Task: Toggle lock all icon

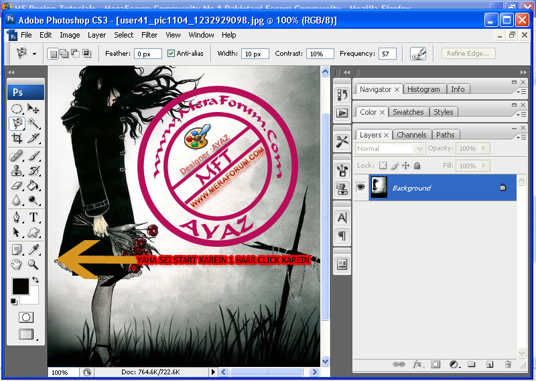Action: (417, 166)
